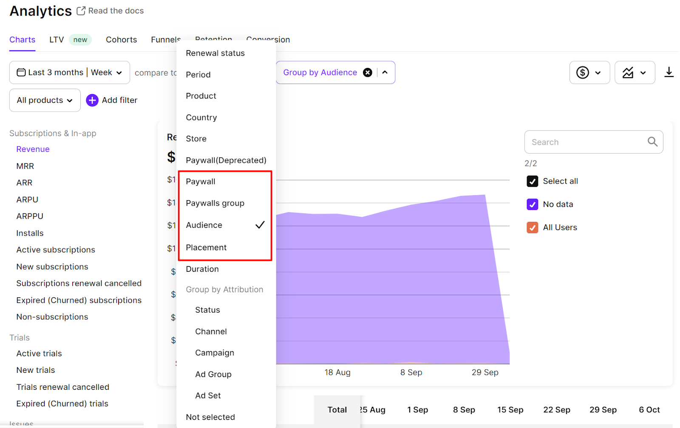Click the 6 Oct column header

coord(649,410)
